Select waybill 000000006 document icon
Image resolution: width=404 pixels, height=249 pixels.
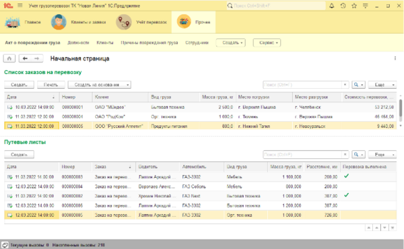(x=10, y=205)
